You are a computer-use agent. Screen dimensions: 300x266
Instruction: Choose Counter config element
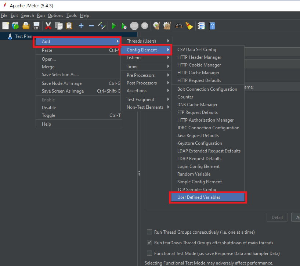coord(208,97)
